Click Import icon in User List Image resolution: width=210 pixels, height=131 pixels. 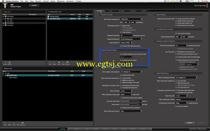(5, 62)
